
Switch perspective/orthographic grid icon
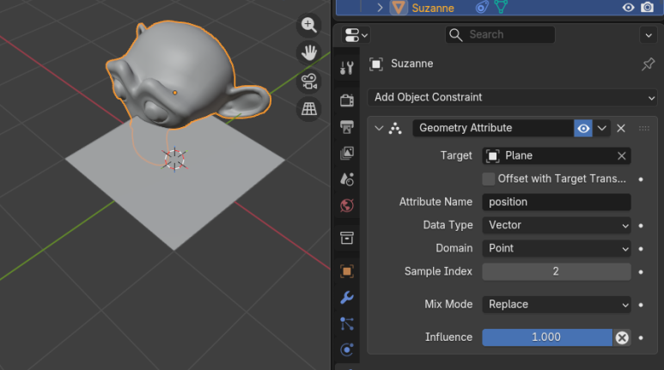(x=308, y=109)
